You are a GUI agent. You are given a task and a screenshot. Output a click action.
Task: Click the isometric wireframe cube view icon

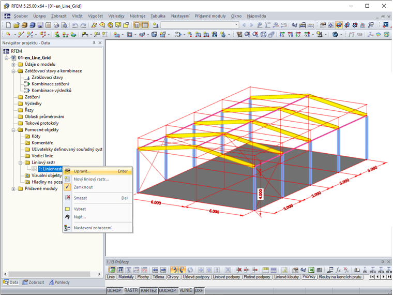(x=263, y=35)
